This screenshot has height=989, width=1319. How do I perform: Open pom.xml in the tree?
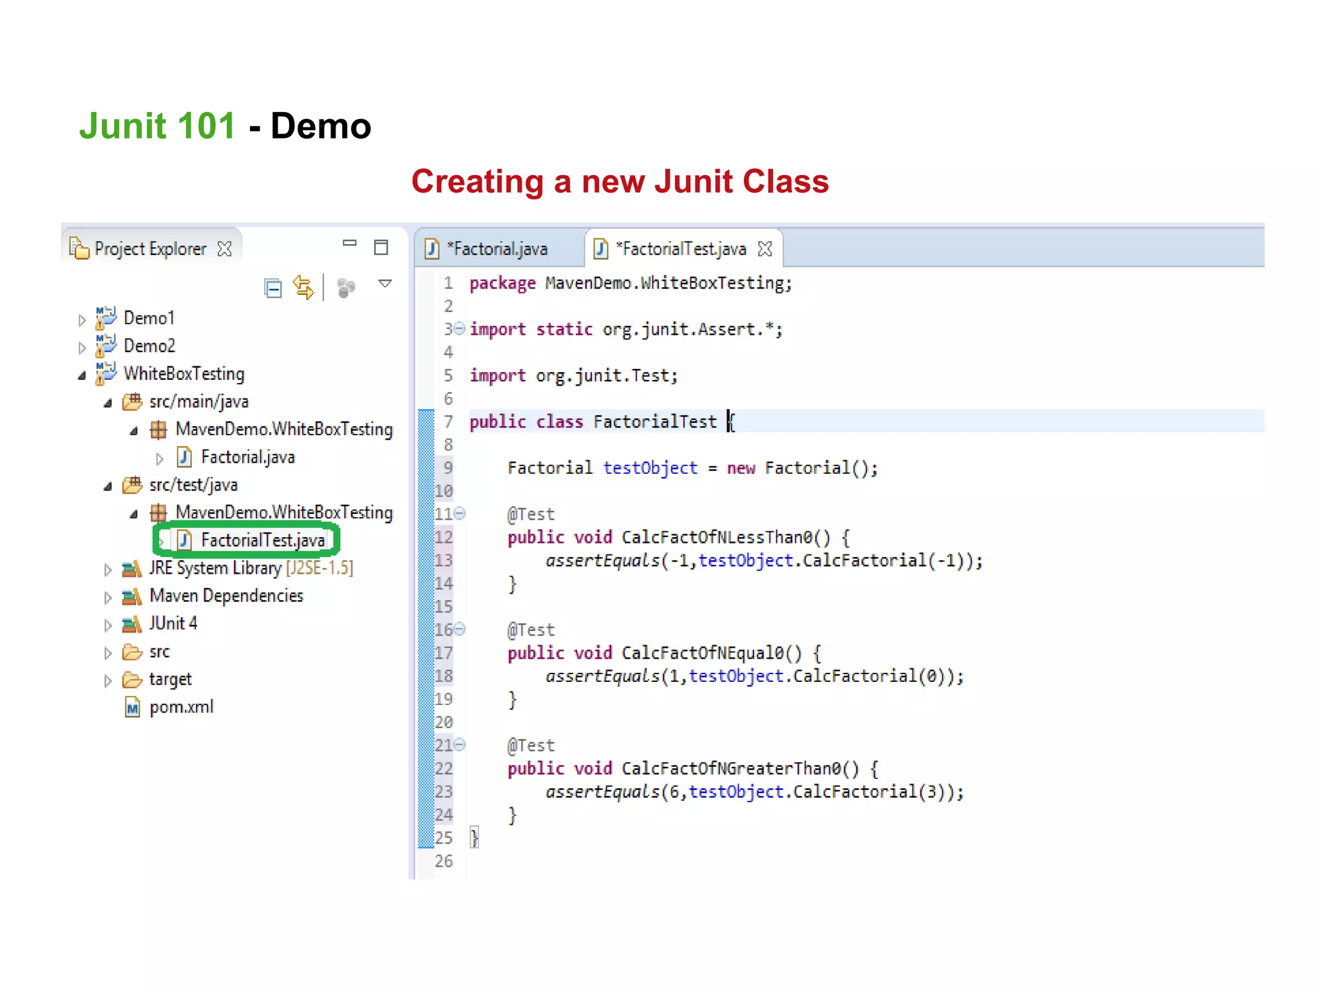point(181,708)
